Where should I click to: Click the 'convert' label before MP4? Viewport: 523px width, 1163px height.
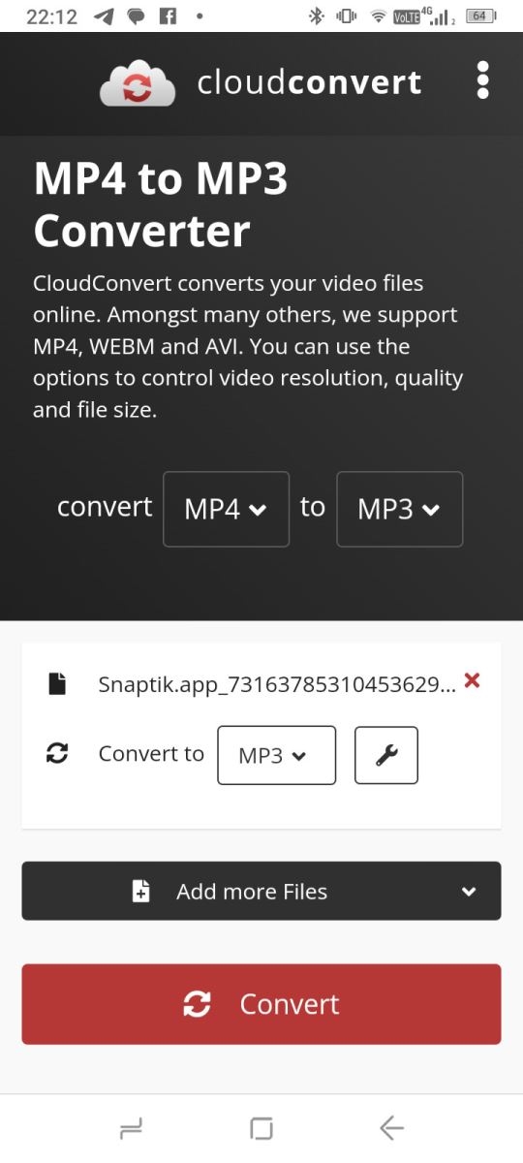tap(105, 507)
